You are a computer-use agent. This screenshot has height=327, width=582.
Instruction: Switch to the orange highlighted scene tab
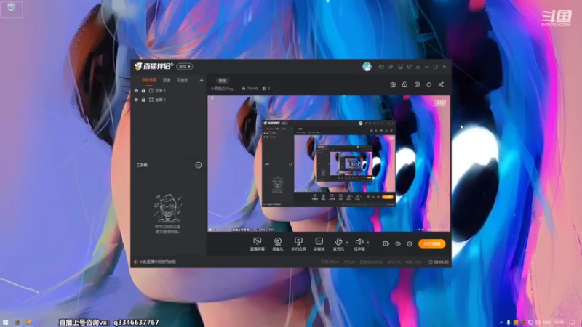pos(149,81)
